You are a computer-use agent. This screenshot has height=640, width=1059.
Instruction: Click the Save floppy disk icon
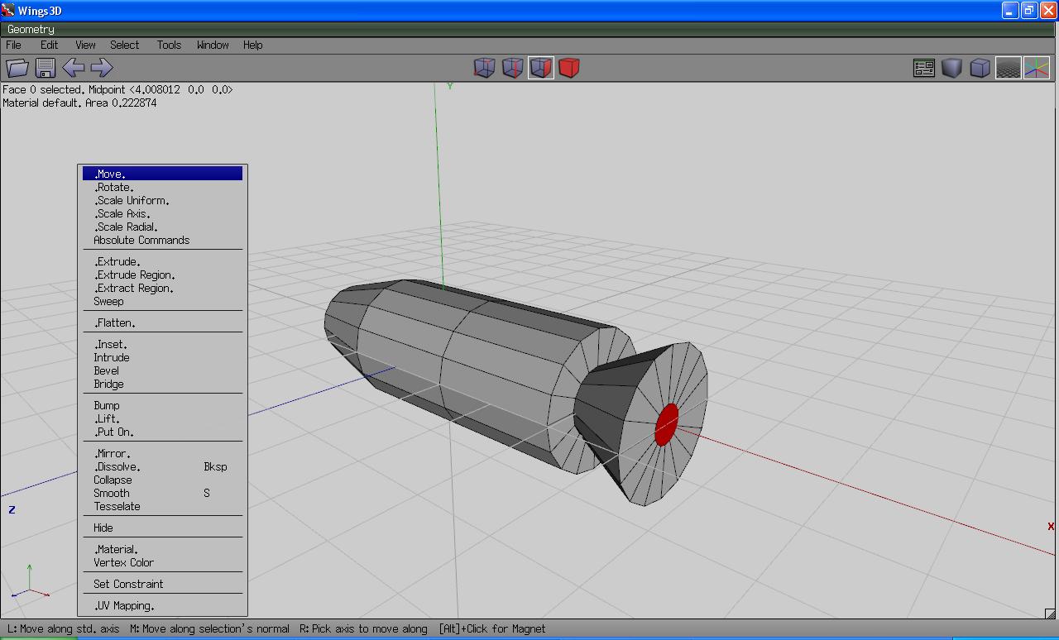pyautogui.click(x=46, y=68)
